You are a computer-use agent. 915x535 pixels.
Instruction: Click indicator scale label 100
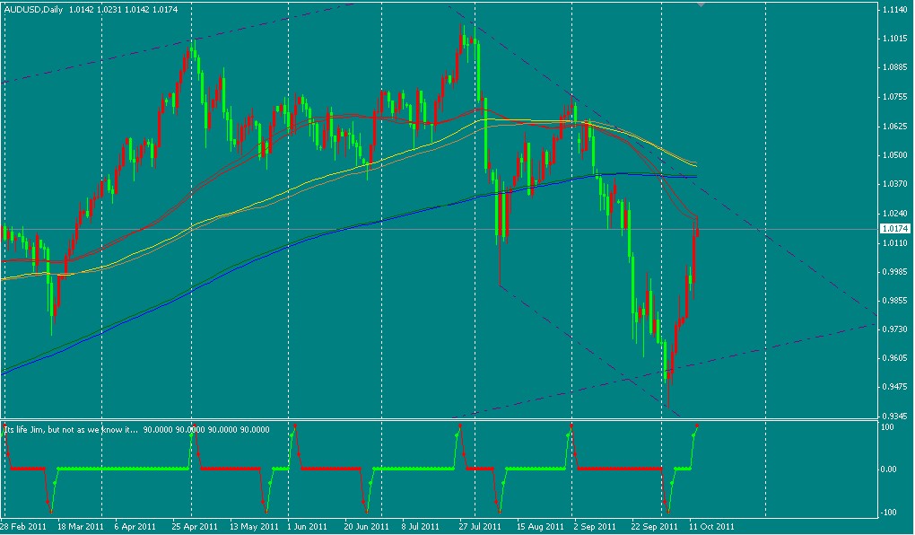[889, 428]
